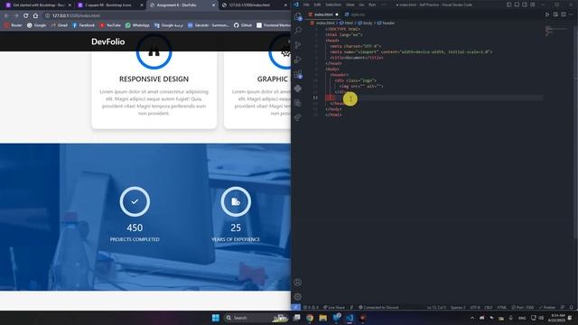The image size is (578, 325).
Task: Open the Explorer view in VS Code activity bar
Action: click(x=298, y=16)
